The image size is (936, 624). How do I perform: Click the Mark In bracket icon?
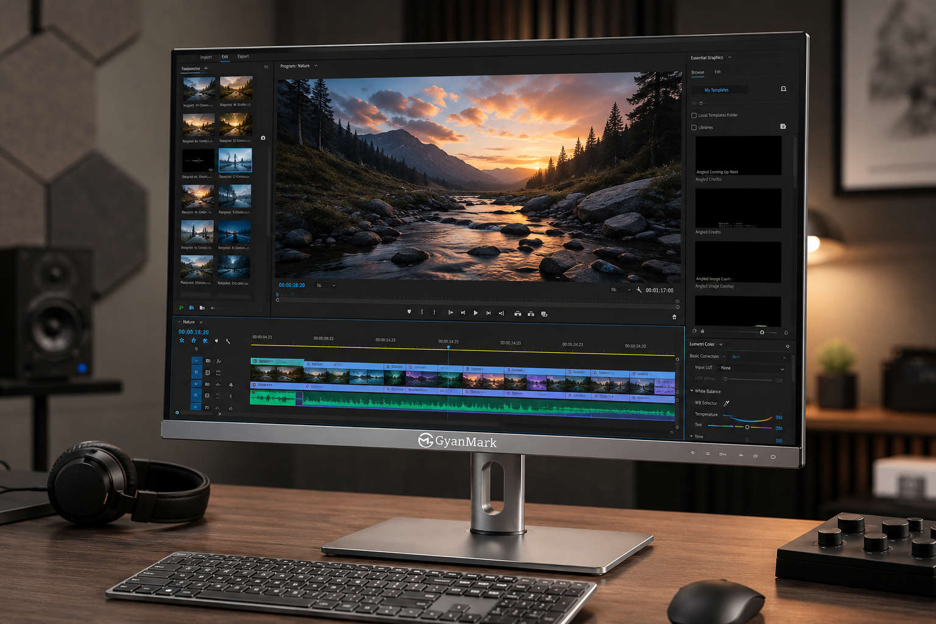422,312
